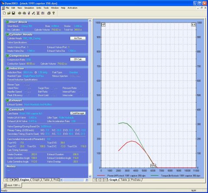Click the toolbar icon just left of Print
This screenshot has width=208, height=193.
pos(43,13)
